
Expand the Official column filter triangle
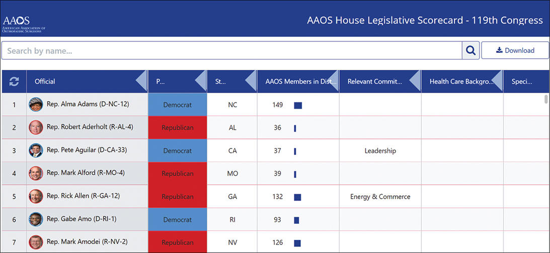(142, 81)
